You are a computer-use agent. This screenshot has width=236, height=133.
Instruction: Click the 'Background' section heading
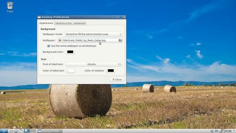48,29
